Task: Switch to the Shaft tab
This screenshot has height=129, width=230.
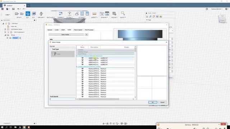Action: [63, 30]
